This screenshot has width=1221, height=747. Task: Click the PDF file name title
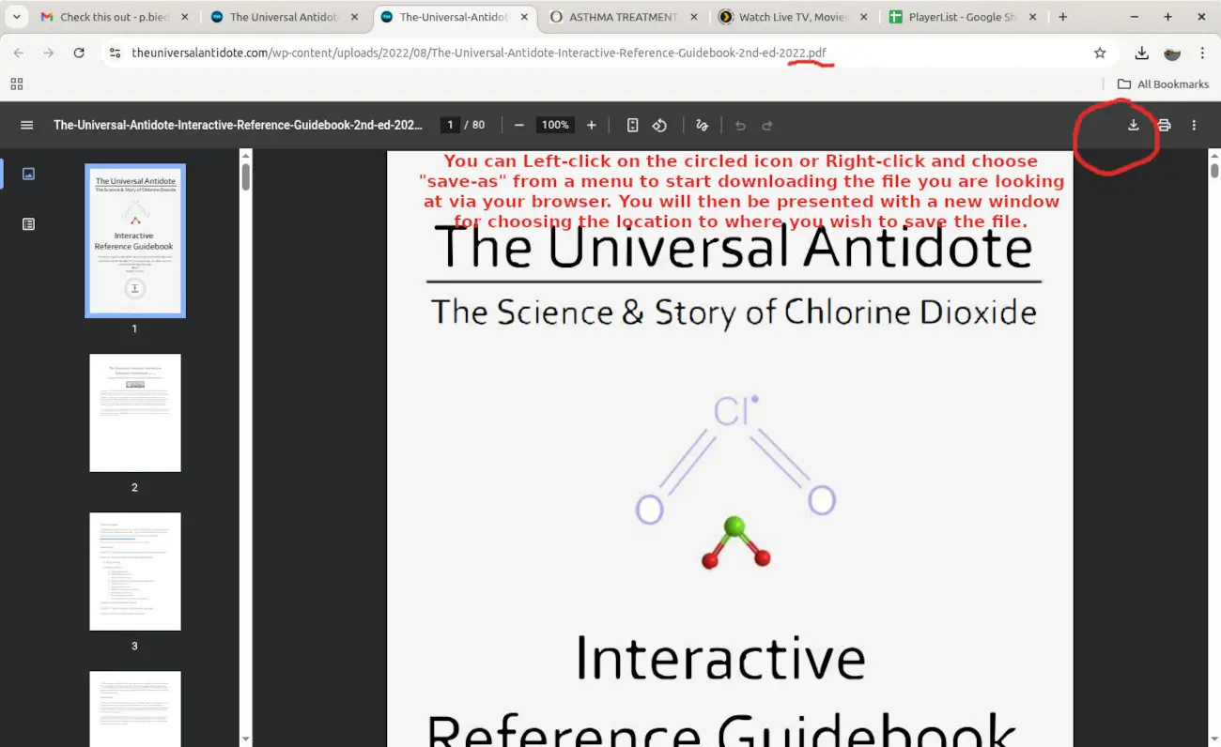[238, 125]
